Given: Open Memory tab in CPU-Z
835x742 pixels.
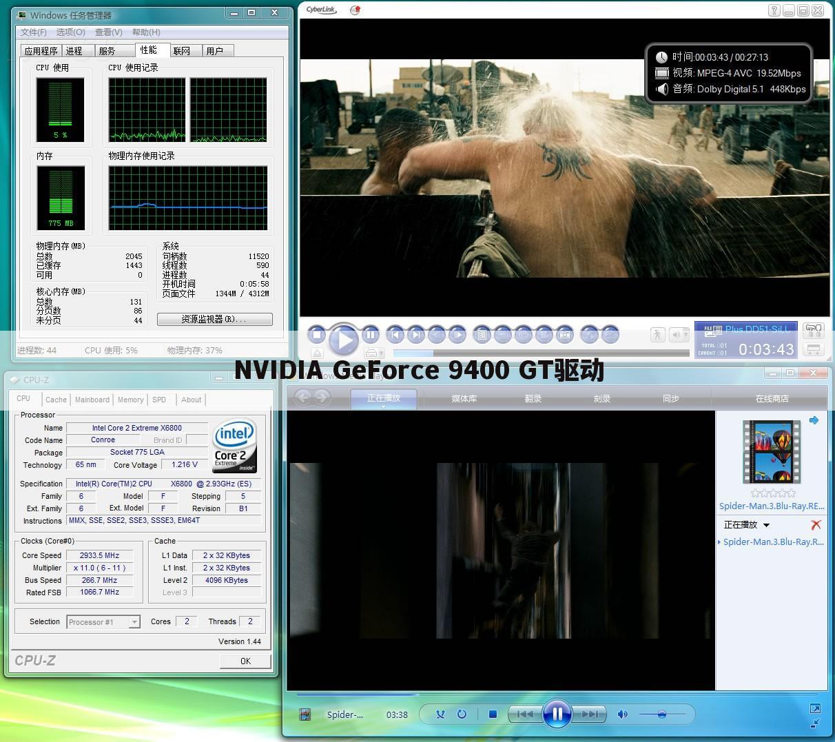Looking at the screenshot, I should pyautogui.click(x=130, y=400).
